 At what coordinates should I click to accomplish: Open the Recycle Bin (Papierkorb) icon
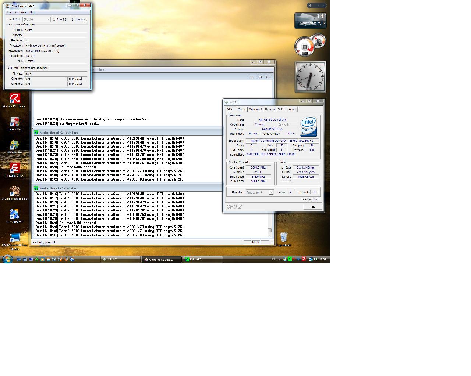point(284,240)
